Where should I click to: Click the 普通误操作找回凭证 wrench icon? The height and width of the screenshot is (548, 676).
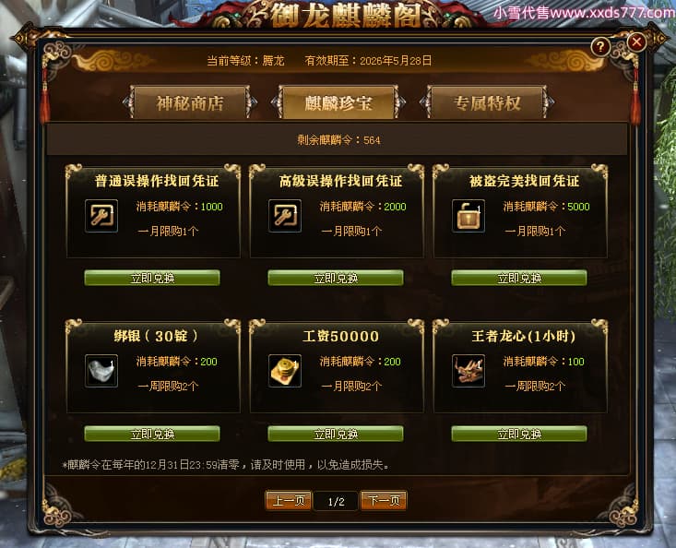101,216
